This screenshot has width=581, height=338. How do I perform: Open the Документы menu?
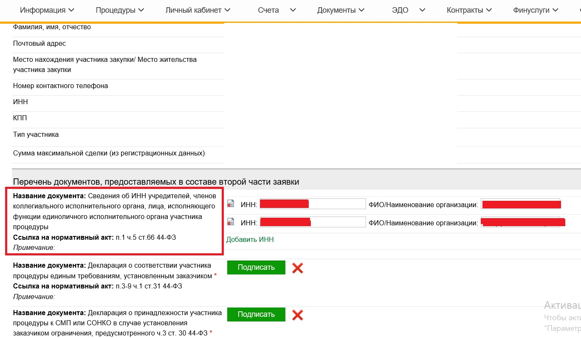pos(341,10)
